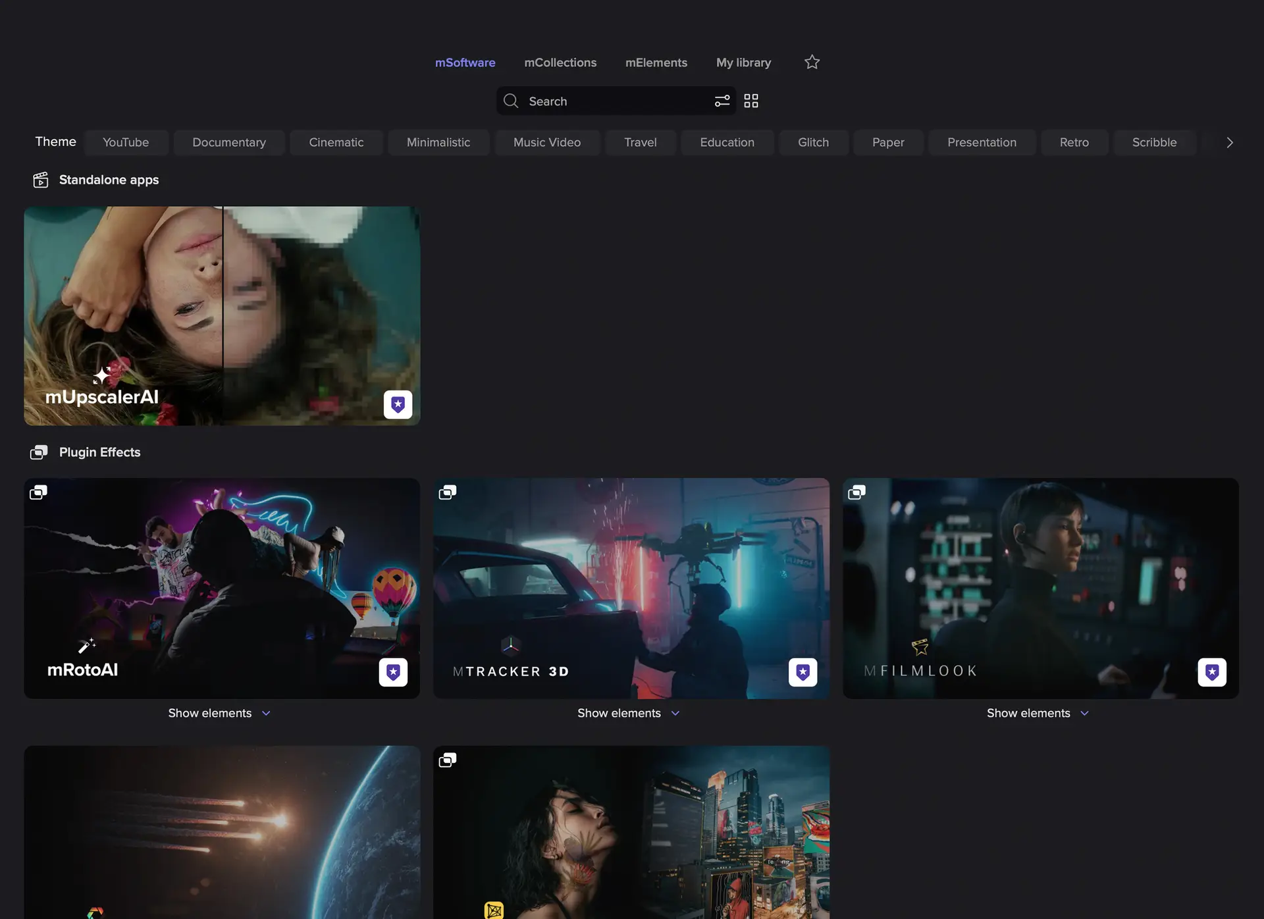Click the favorites star icon
Image resolution: width=1264 pixels, height=919 pixels.
click(x=812, y=62)
